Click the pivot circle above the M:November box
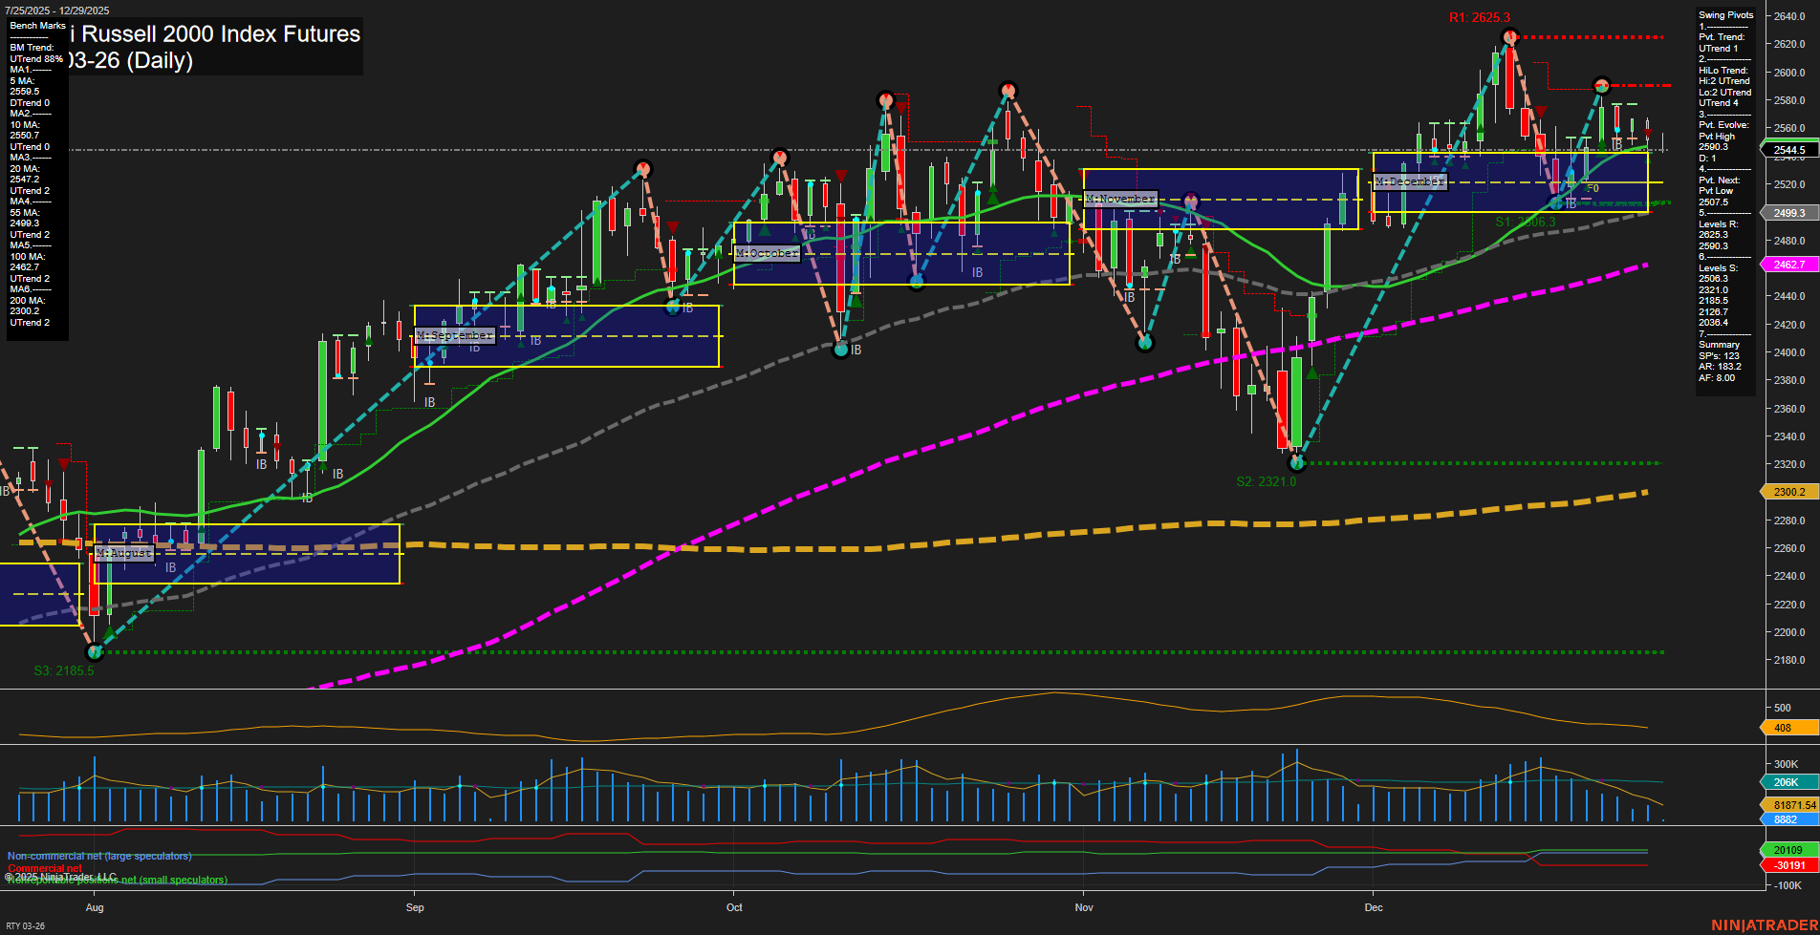This screenshot has height=935, width=1820. (x=1192, y=202)
